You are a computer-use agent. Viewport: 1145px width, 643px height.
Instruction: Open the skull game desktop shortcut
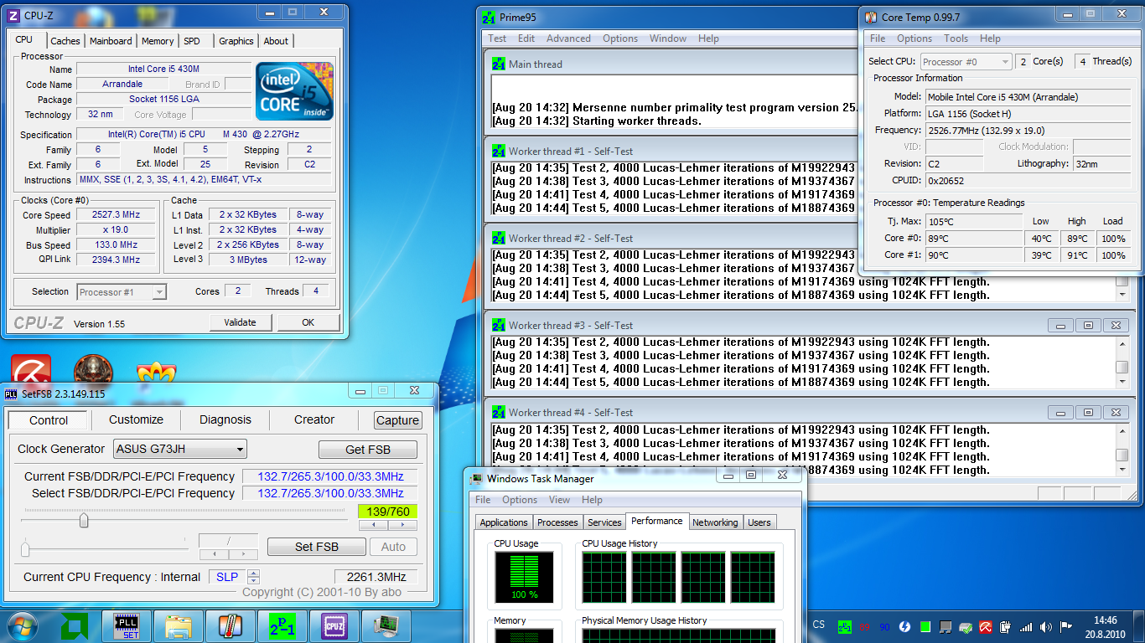click(93, 371)
